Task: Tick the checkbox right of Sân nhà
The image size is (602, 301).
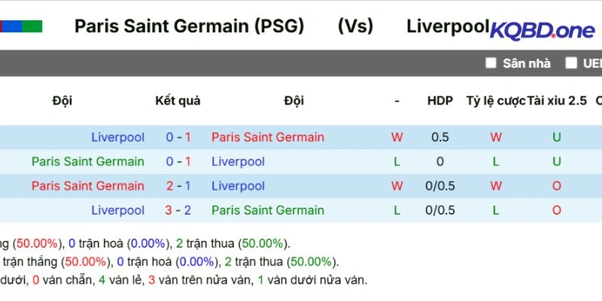Action: [572, 63]
